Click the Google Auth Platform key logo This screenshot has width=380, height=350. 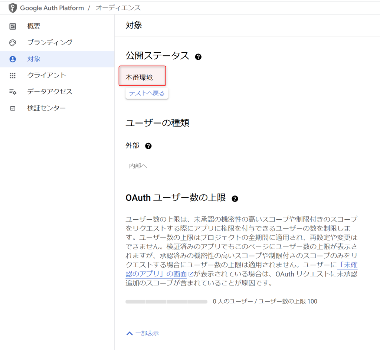click(x=12, y=7)
